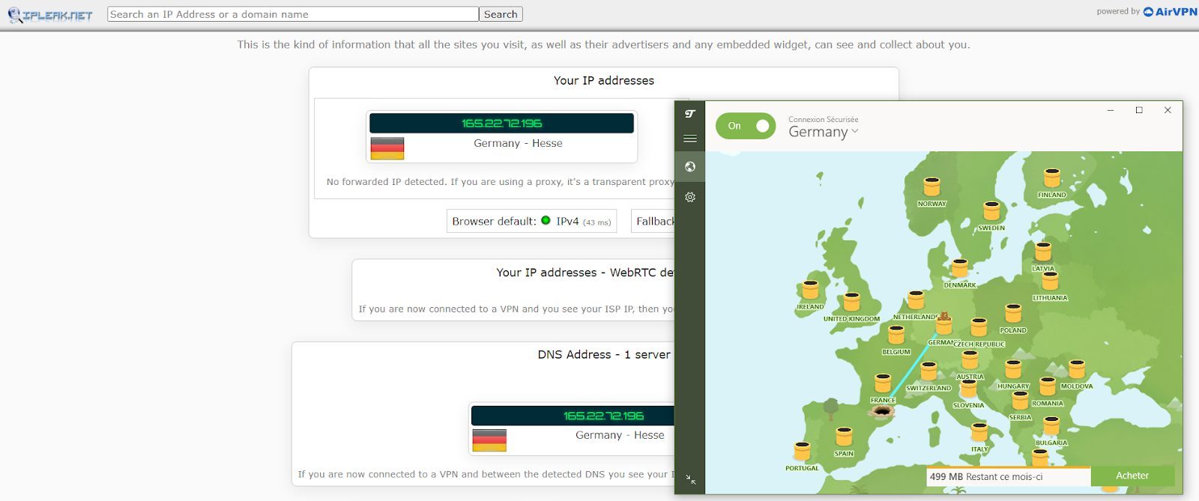Select the Switzerland tunnel on map
Screen dimensions: 1199x501
928,371
